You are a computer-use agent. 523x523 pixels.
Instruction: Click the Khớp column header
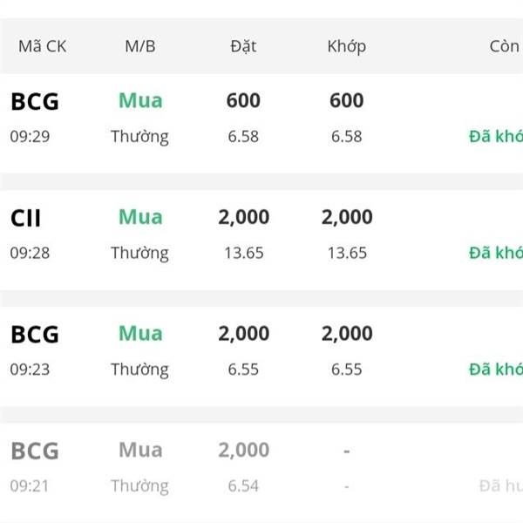tap(347, 46)
